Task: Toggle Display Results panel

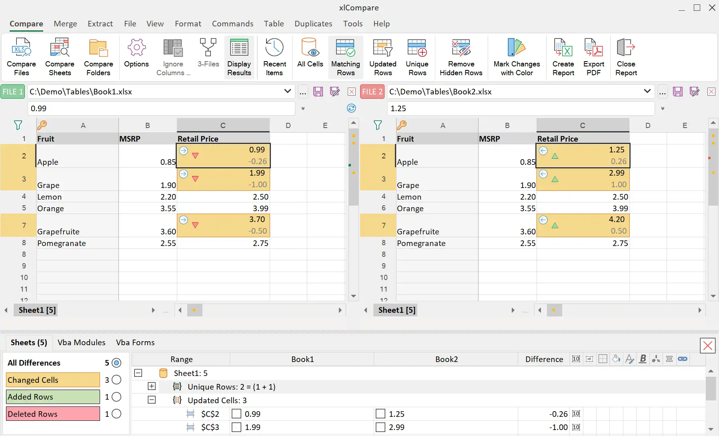Action: click(239, 57)
